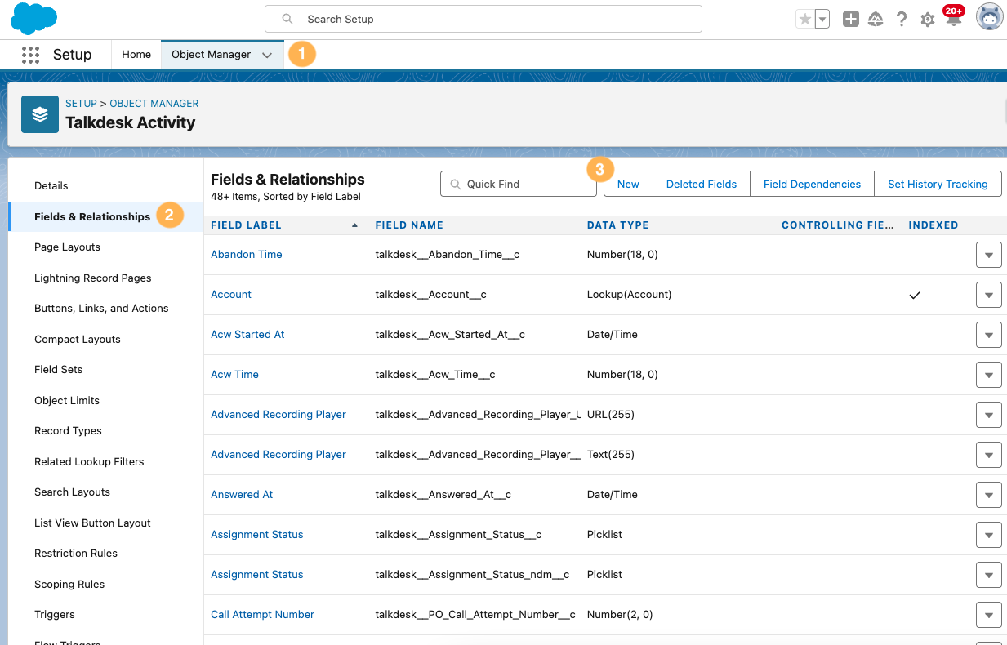Expand the Object Manager tab chevron
The image size is (1007, 645).
[x=267, y=56]
